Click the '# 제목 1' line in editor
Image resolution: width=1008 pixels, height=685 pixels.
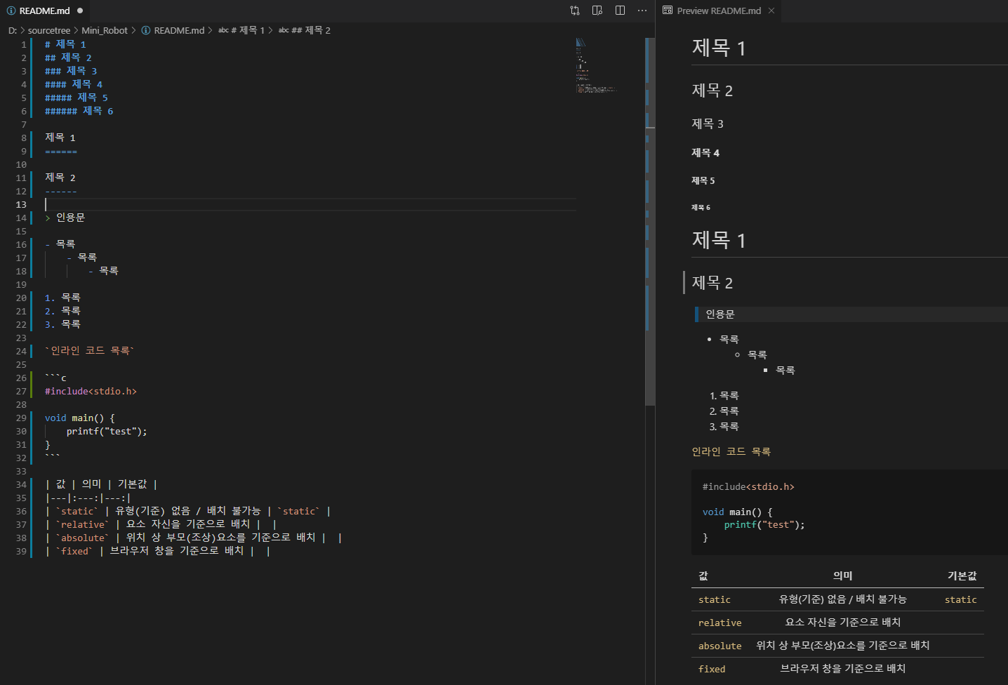coord(65,44)
